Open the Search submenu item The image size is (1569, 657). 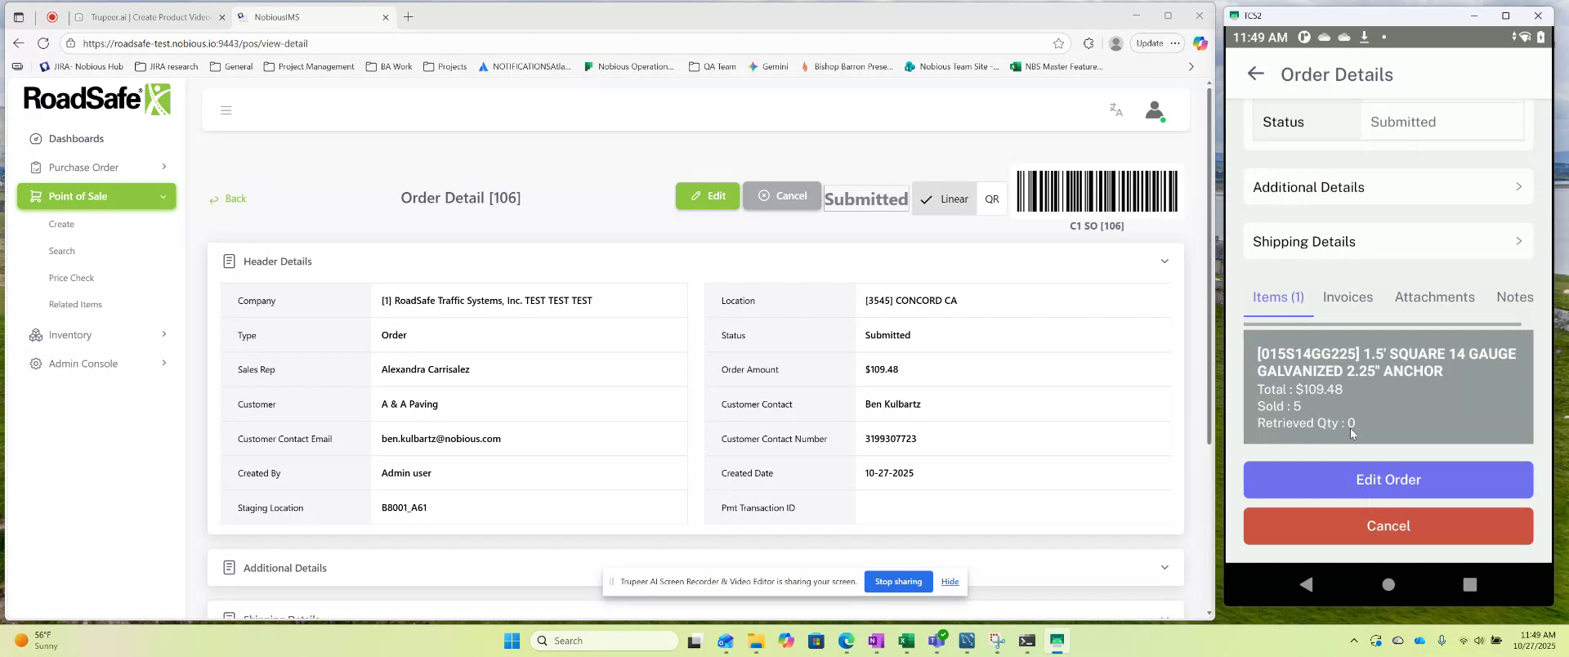[x=62, y=251]
